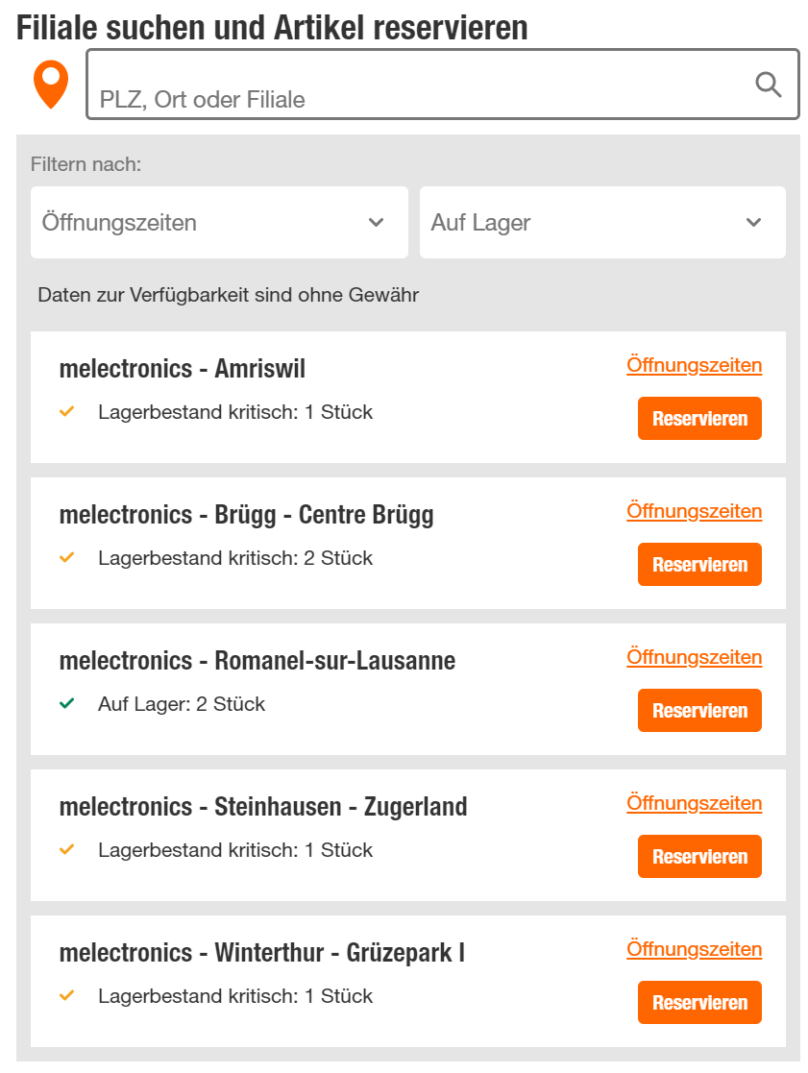
Task: Click the checkmark icon for Winterthur stock
Action: (67, 996)
